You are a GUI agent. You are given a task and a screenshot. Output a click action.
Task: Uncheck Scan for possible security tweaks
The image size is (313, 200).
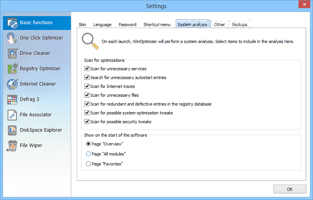click(87, 121)
